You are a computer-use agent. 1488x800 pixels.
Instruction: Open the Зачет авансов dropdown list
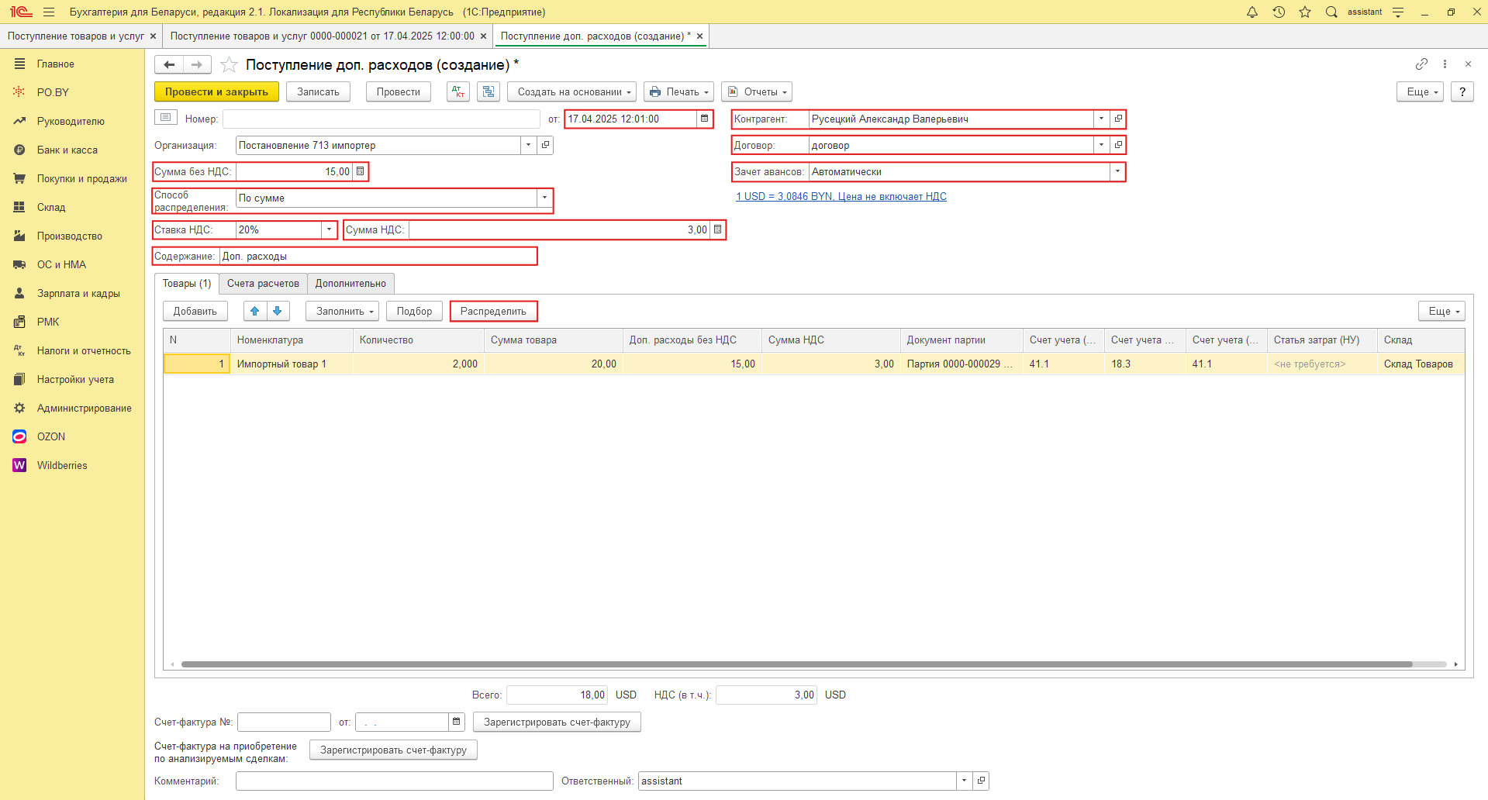click(1117, 171)
